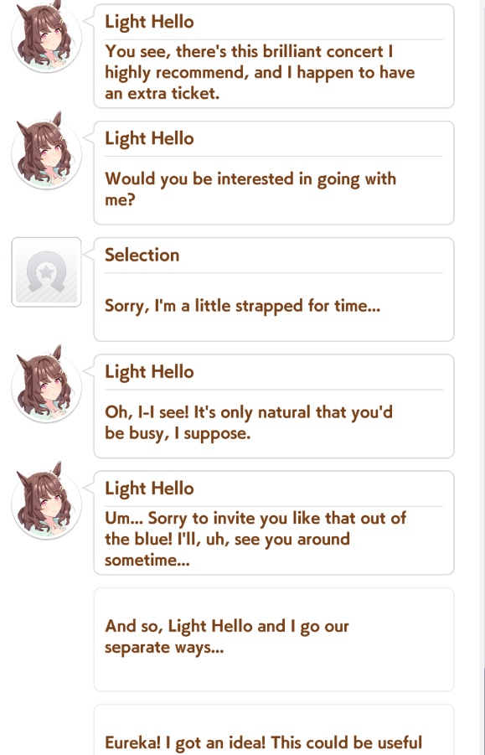Click 'Light Hello' name above concert message

tap(149, 22)
